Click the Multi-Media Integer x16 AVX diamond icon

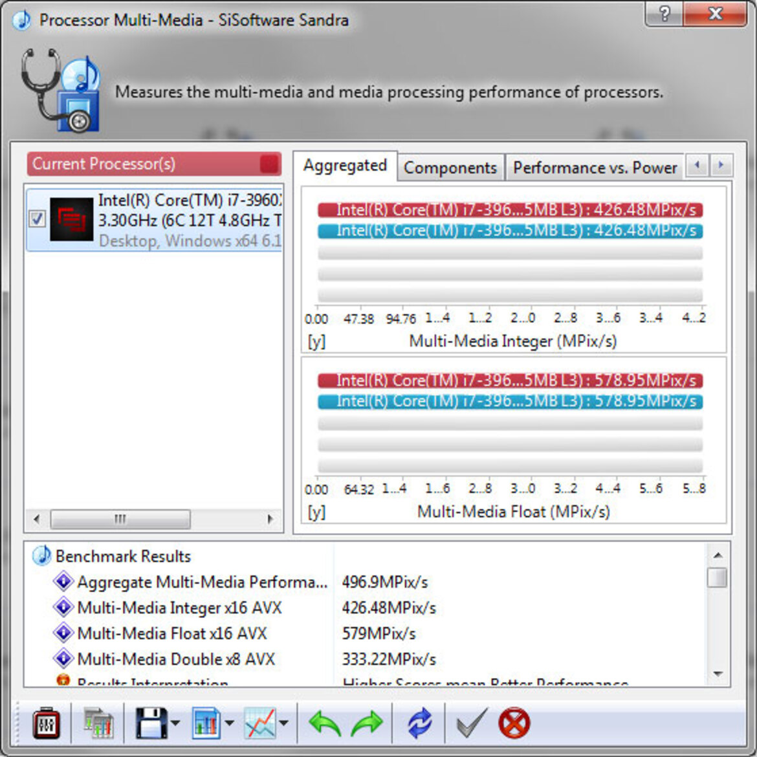click(x=63, y=607)
